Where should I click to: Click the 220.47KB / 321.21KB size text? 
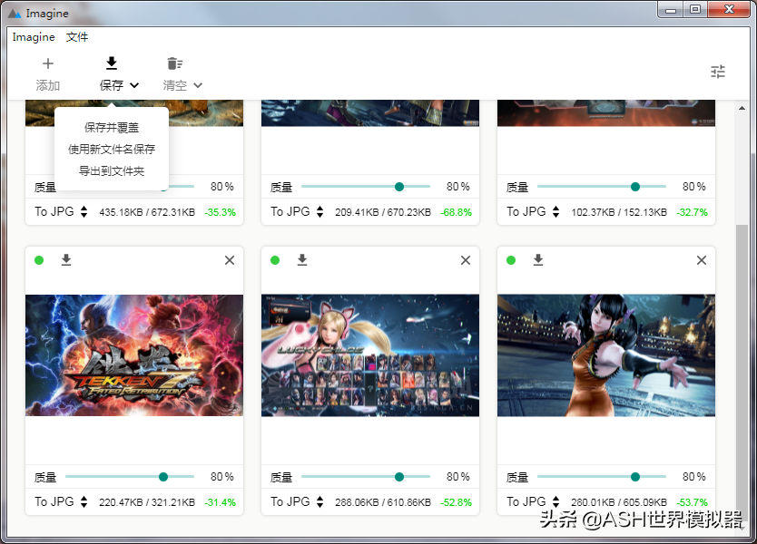(x=147, y=502)
